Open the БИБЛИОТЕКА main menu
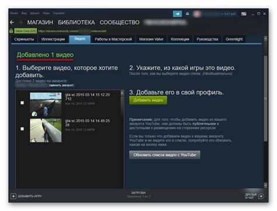 (77, 22)
